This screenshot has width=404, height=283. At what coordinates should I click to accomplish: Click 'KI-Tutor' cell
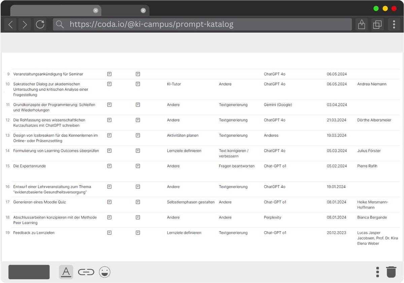pos(174,84)
